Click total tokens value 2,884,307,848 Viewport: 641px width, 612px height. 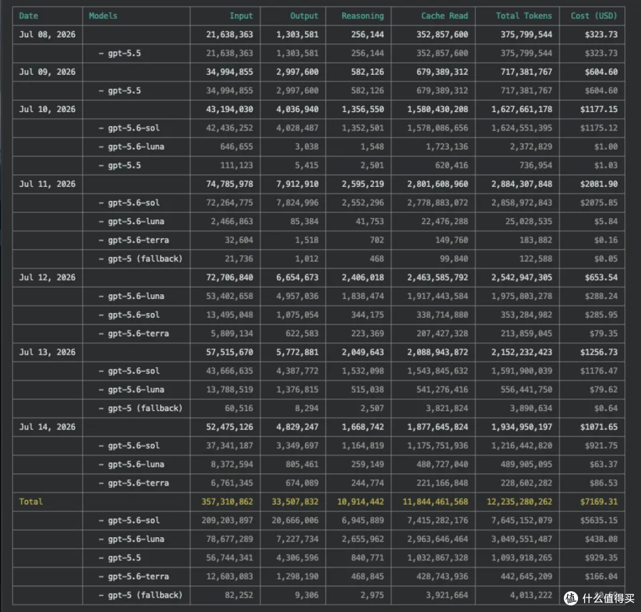[522, 184]
